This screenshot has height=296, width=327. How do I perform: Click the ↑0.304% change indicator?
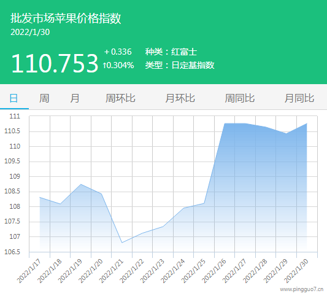[118, 65]
